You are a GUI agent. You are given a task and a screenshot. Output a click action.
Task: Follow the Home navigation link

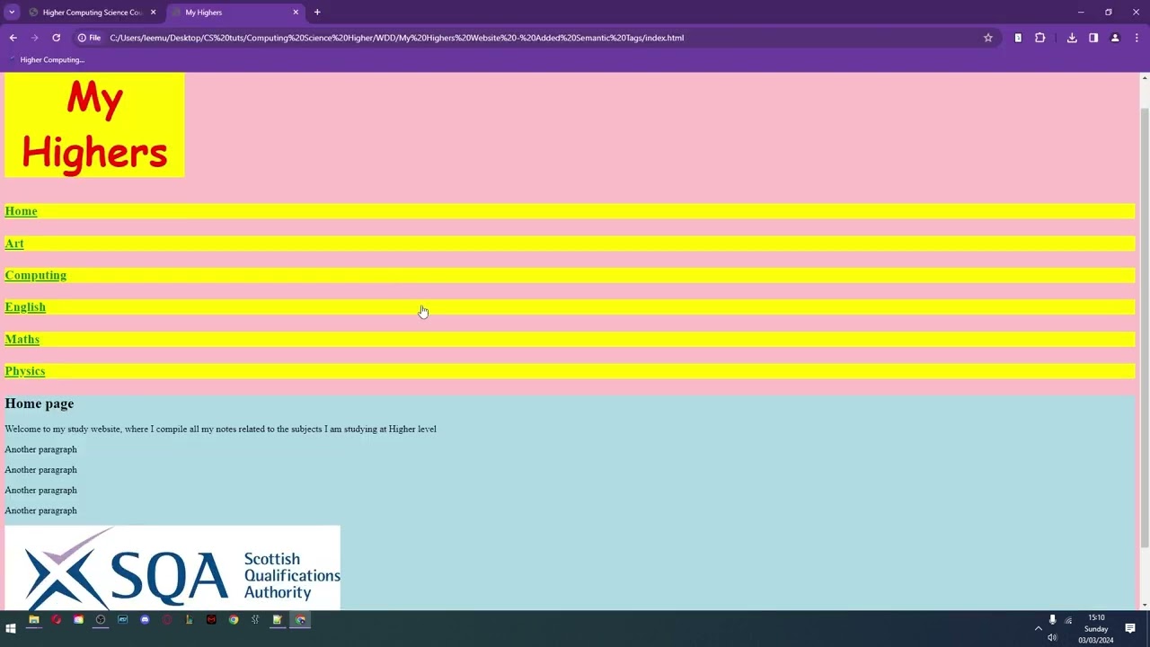pyautogui.click(x=21, y=211)
